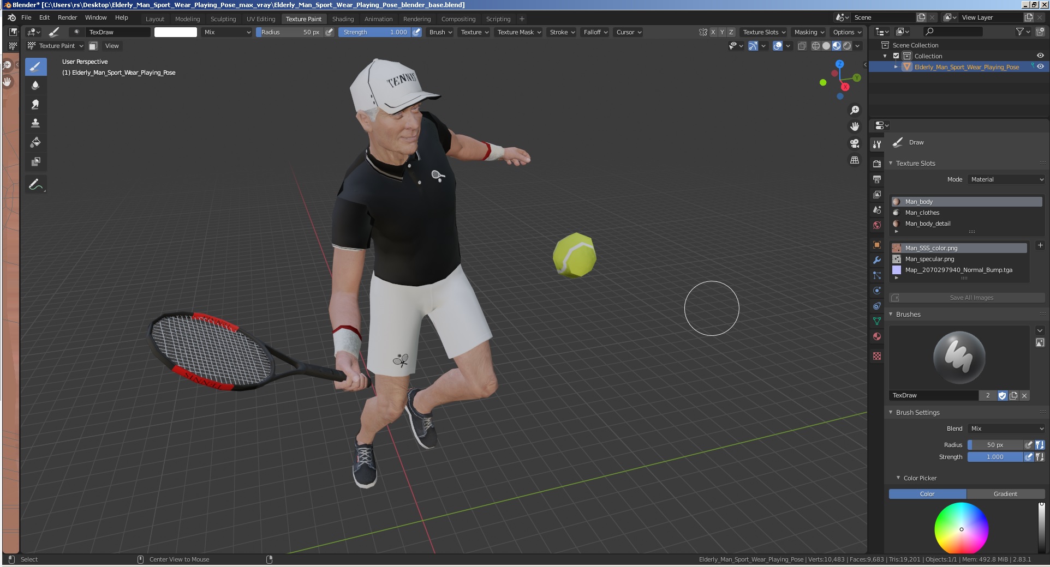Open the Render properties tab
Viewport: 1050px width, 567px height.
(877, 164)
